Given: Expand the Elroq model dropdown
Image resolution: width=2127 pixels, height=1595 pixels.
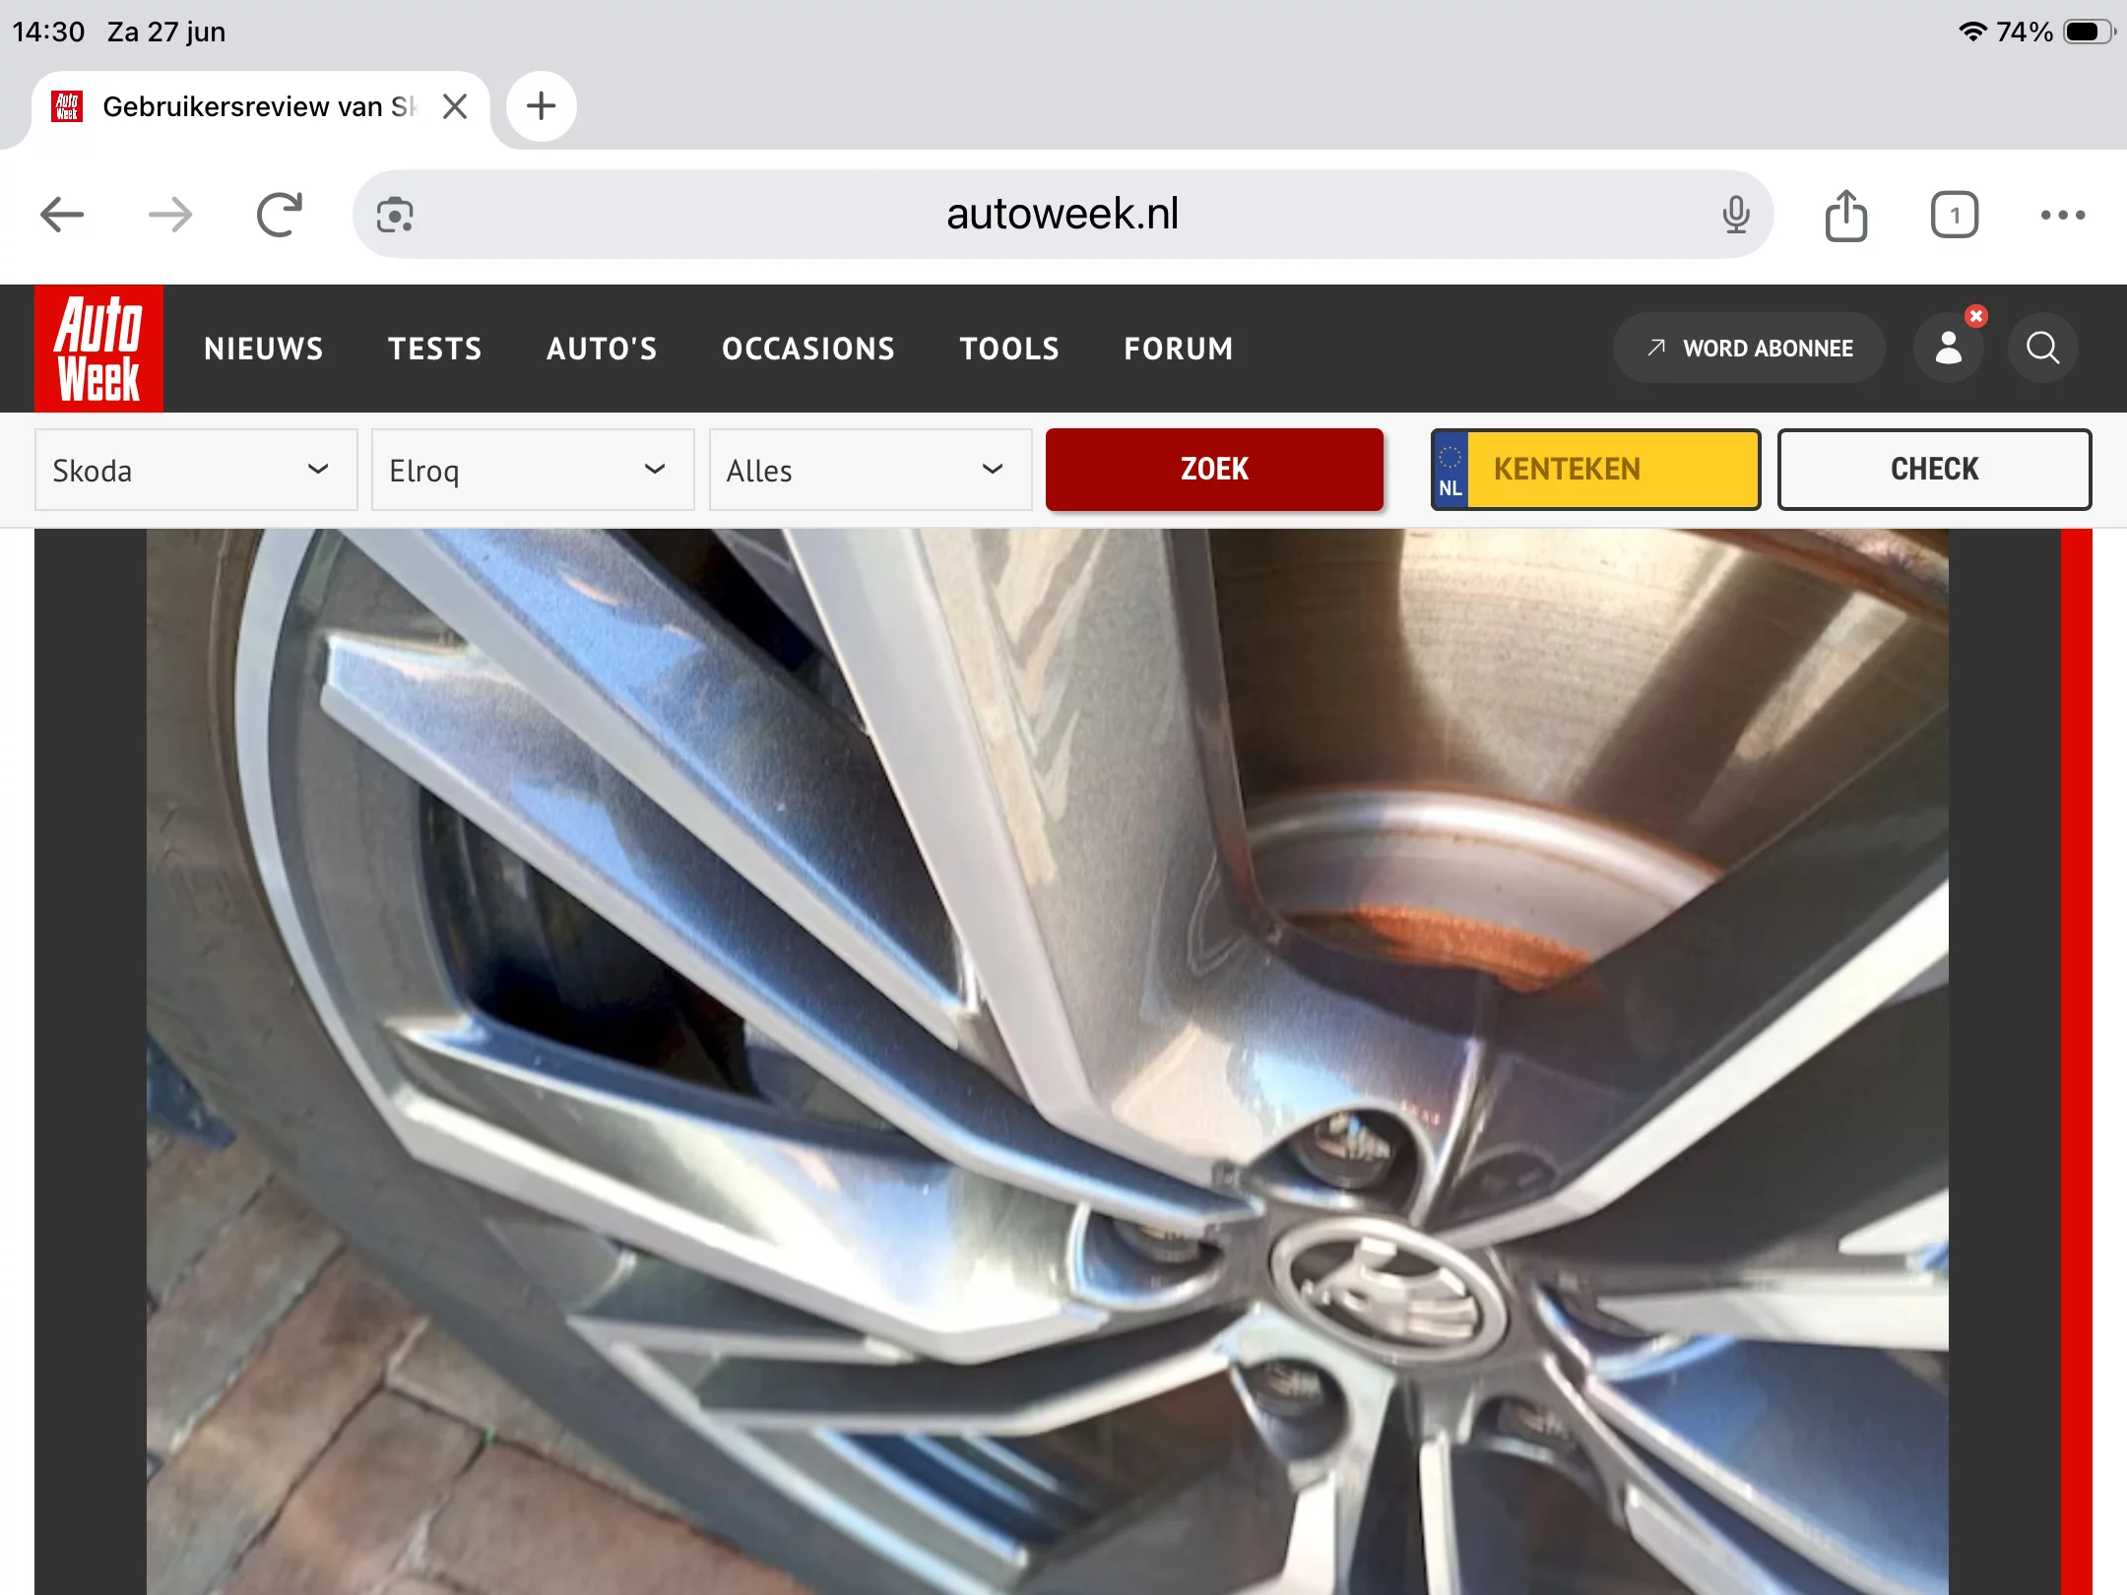Looking at the screenshot, I should [533, 470].
